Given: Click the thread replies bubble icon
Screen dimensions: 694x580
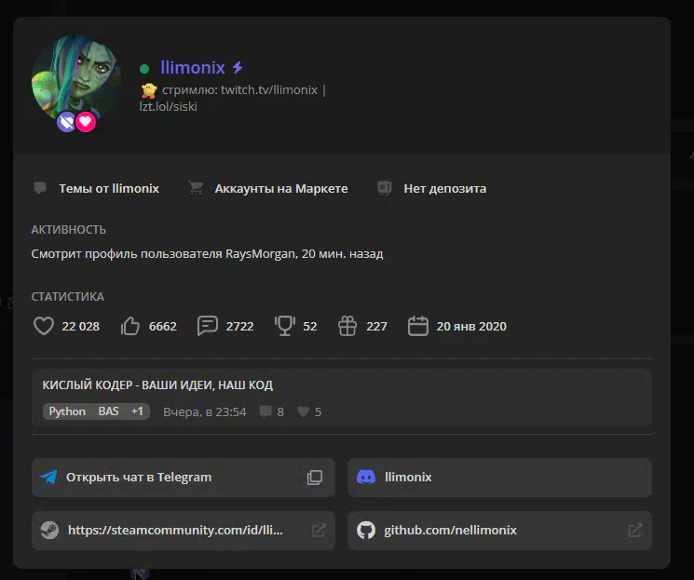Looking at the screenshot, I should click(x=265, y=411).
